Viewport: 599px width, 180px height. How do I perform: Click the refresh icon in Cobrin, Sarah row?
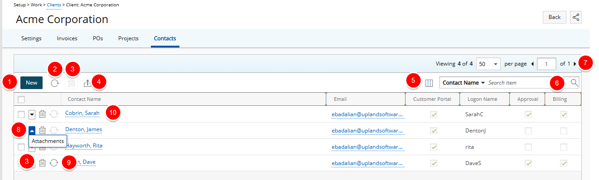pos(54,114)
